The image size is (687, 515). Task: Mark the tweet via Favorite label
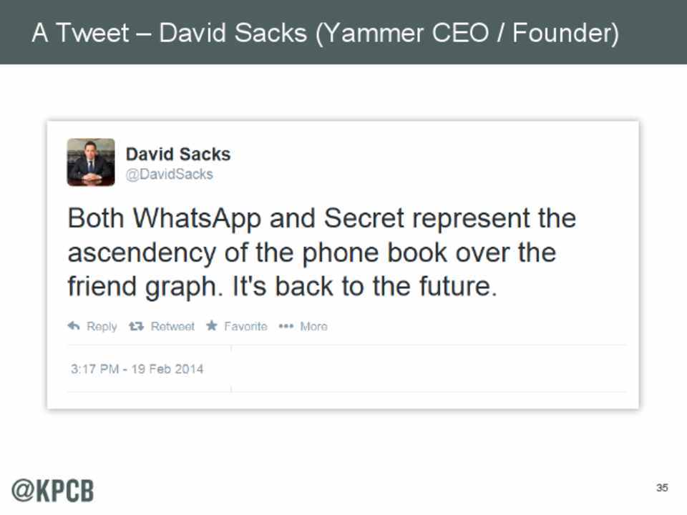[x=245, y=326]
